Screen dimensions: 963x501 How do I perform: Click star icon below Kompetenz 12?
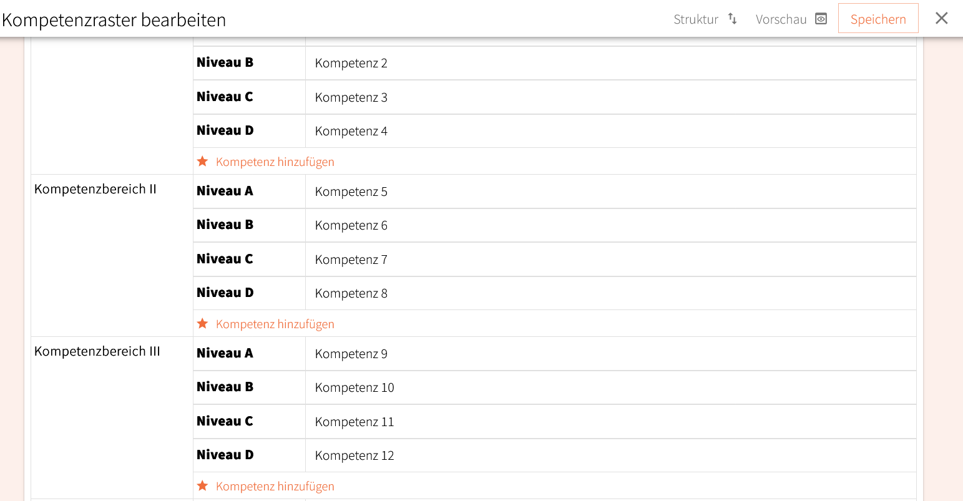(202, 486)
